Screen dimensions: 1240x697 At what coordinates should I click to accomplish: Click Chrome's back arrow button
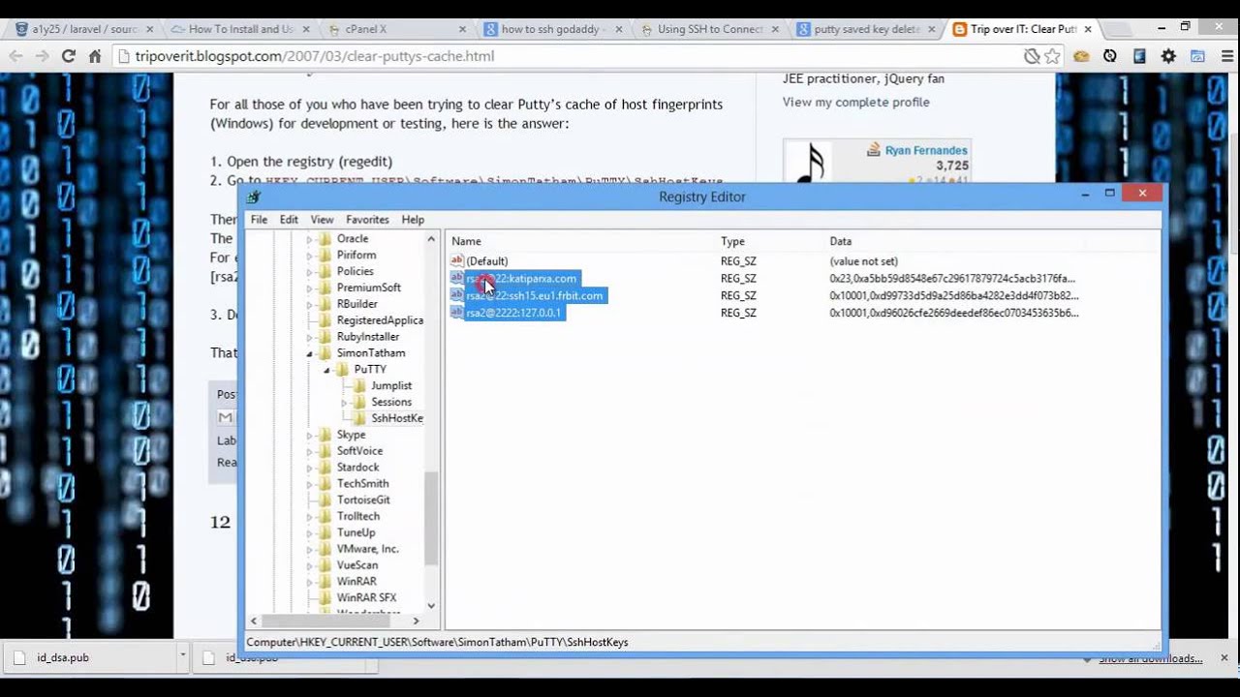pyautogui.click(x=15, y=56)
